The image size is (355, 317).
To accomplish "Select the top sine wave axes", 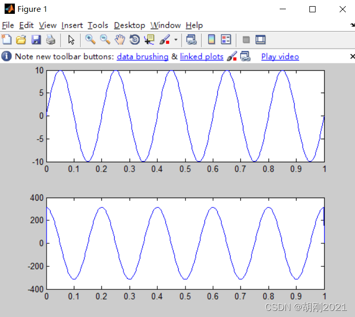I will [x=185, y=116].
